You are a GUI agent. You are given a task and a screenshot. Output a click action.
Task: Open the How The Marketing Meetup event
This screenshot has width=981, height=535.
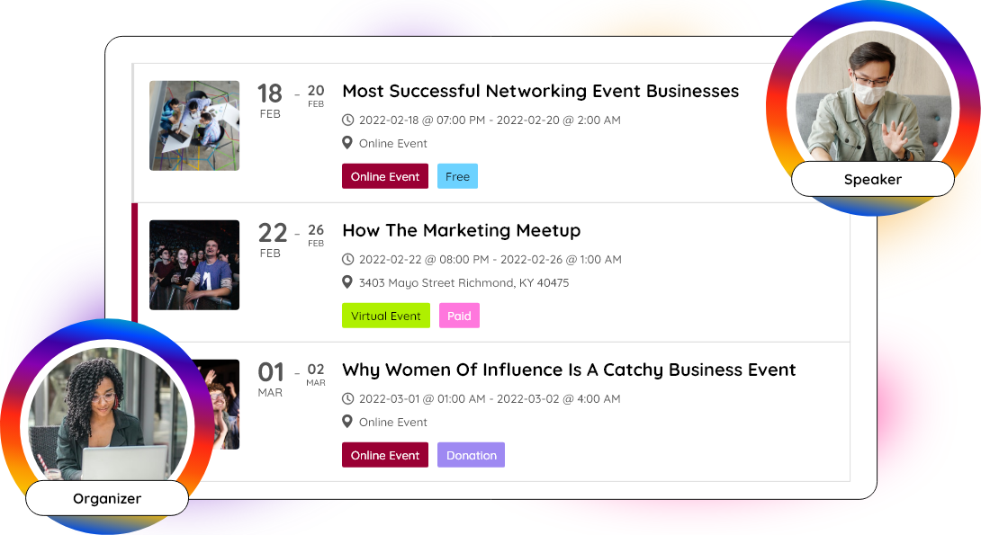462,230
